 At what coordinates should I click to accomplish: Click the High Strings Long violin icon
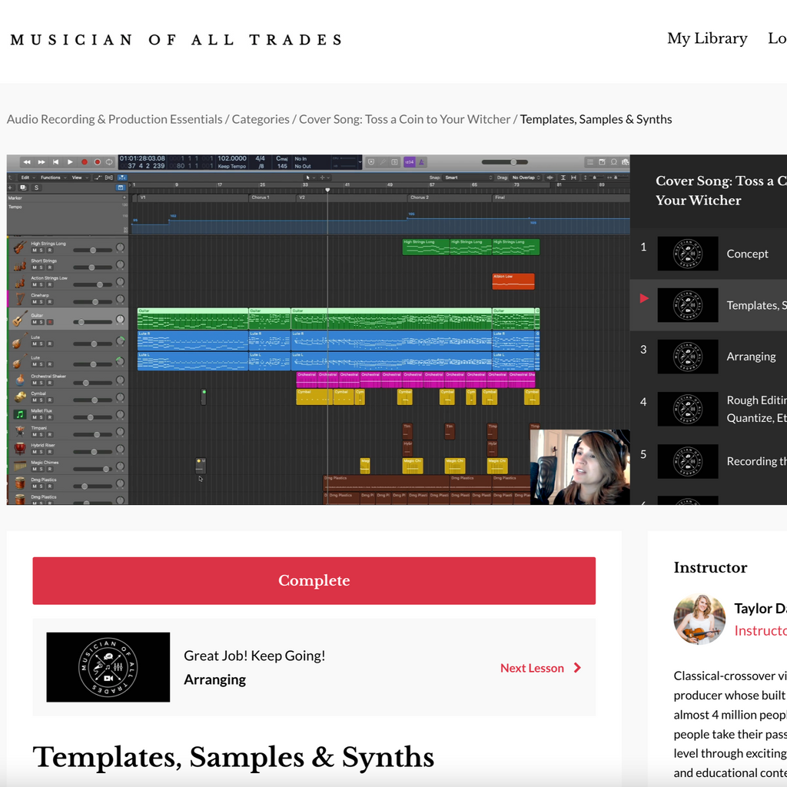(x=19, y=247)
